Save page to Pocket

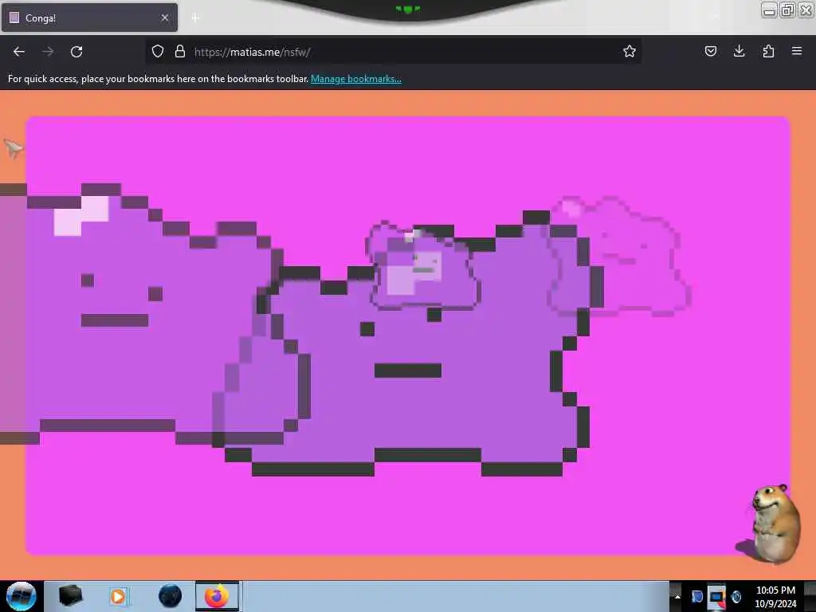[x=711, y=51]
